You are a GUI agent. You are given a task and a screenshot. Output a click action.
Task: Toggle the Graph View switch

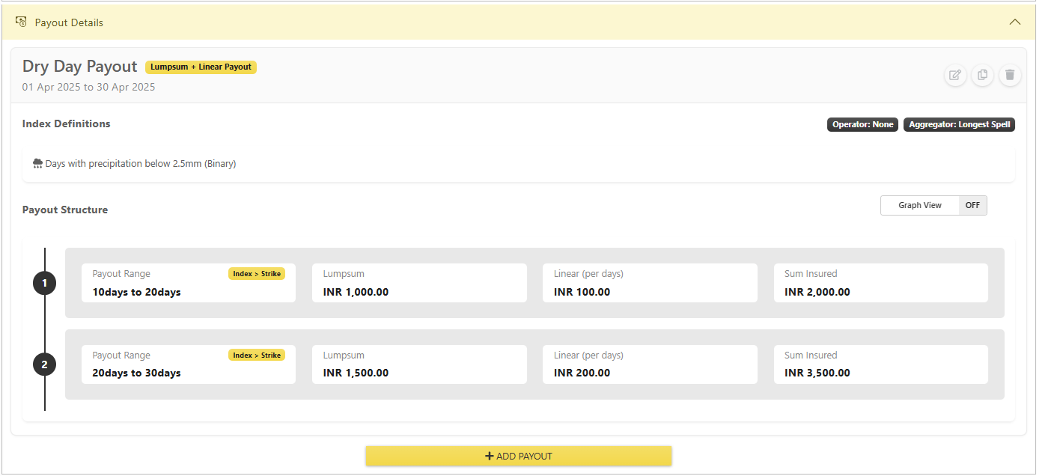coord(933,205)
